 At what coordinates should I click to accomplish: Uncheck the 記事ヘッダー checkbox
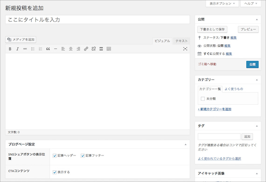pos(55,155)
